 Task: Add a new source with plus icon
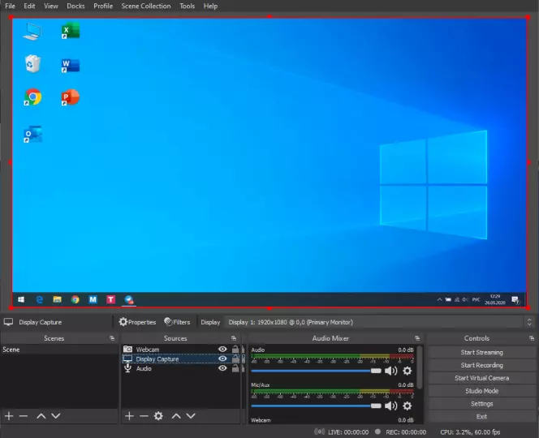click(129, 416)
